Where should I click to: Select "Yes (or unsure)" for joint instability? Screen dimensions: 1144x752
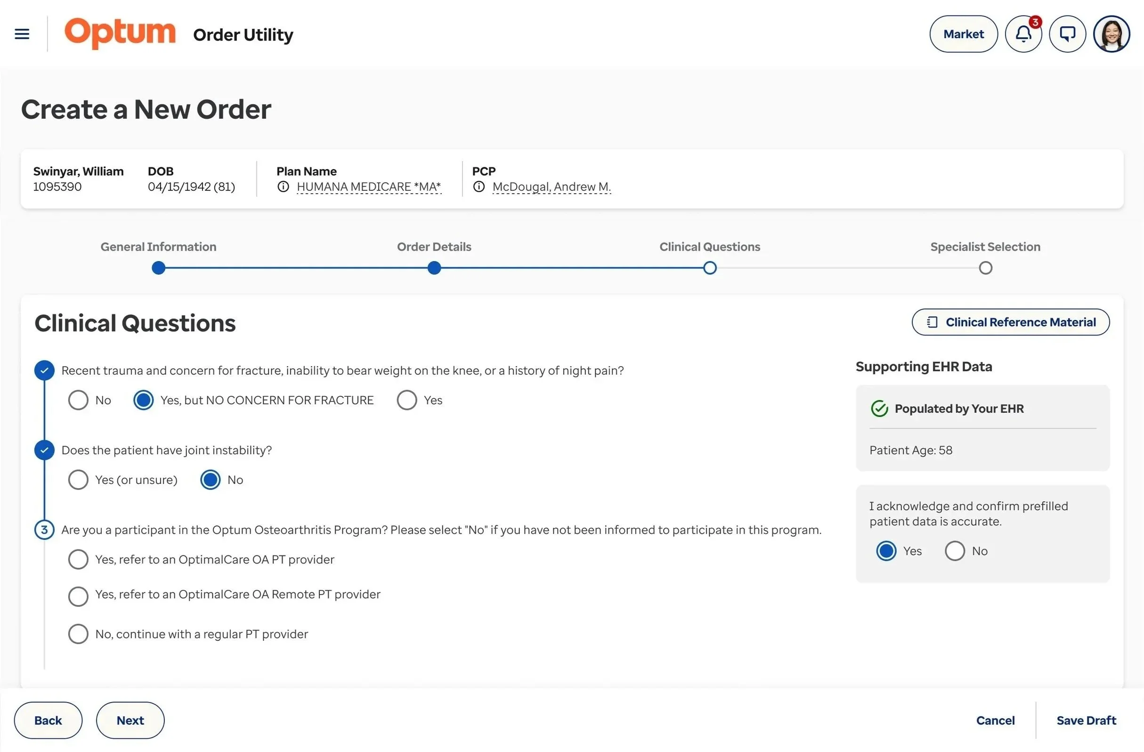point(78,480)
